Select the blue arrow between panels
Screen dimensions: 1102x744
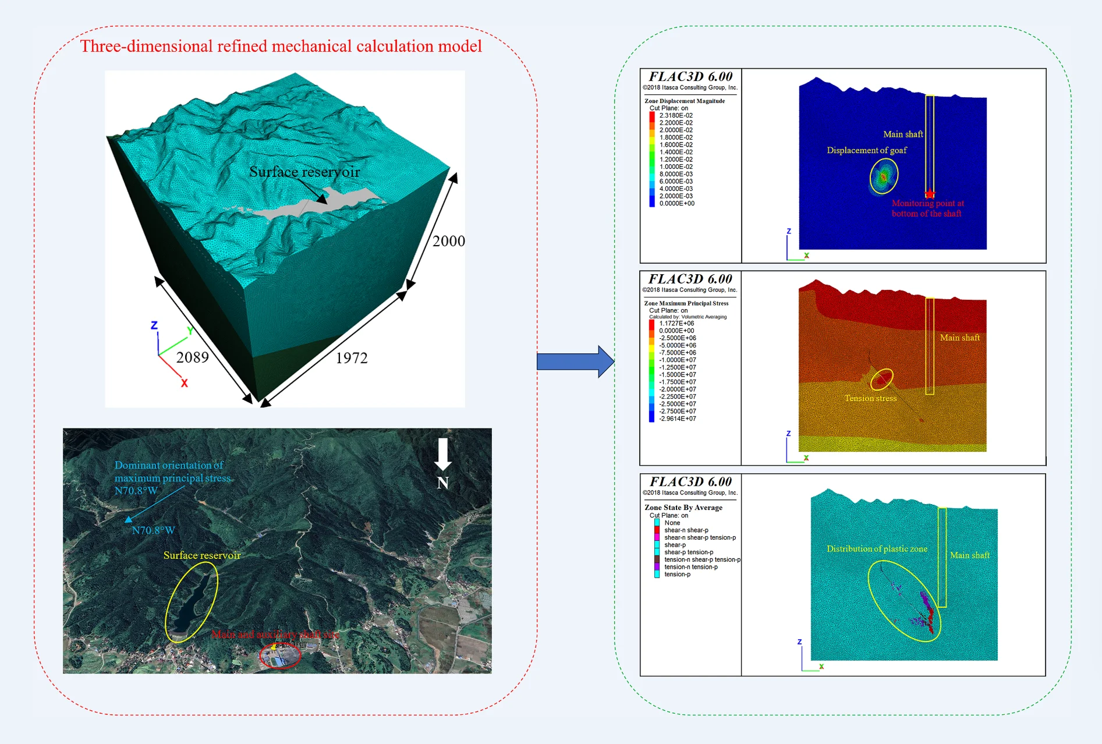[x=576, y=360]
